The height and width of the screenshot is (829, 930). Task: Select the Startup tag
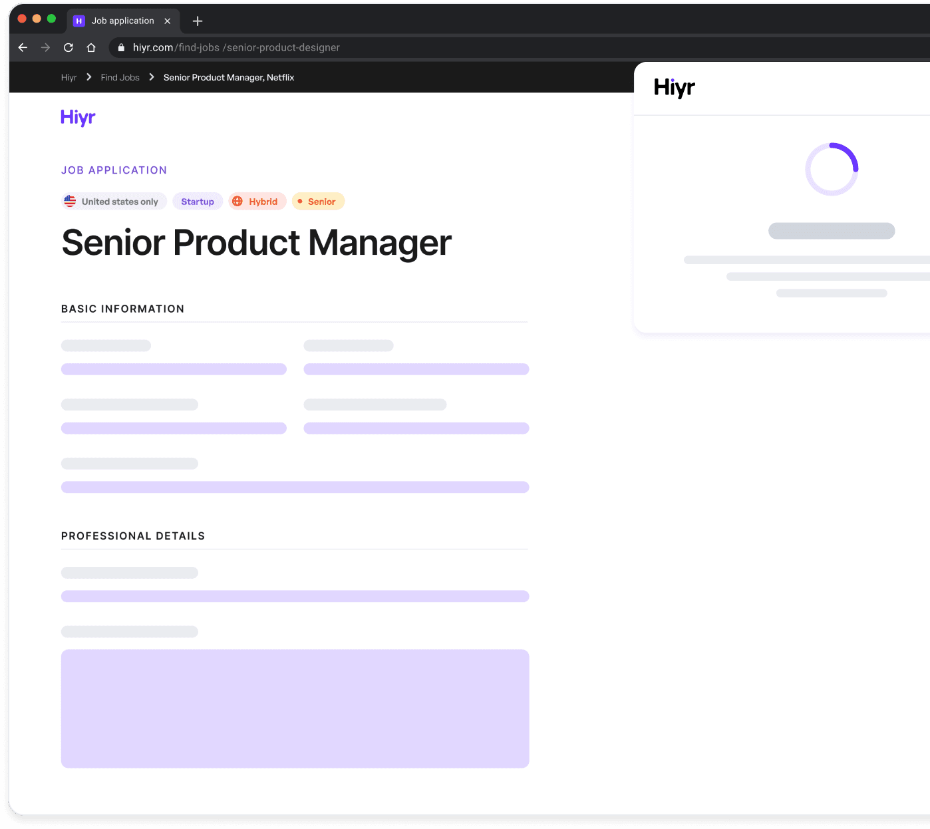(198, 202)
